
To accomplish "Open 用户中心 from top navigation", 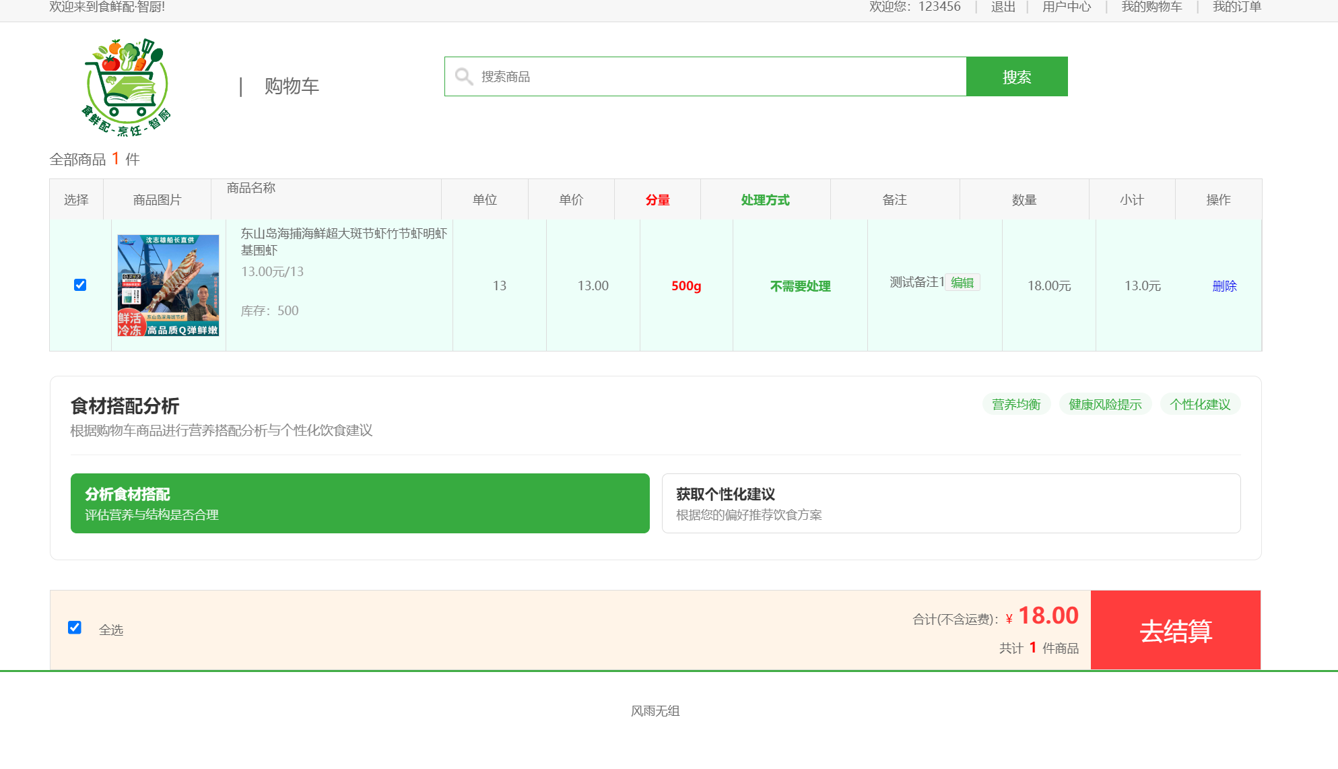I will point(1066,7).
